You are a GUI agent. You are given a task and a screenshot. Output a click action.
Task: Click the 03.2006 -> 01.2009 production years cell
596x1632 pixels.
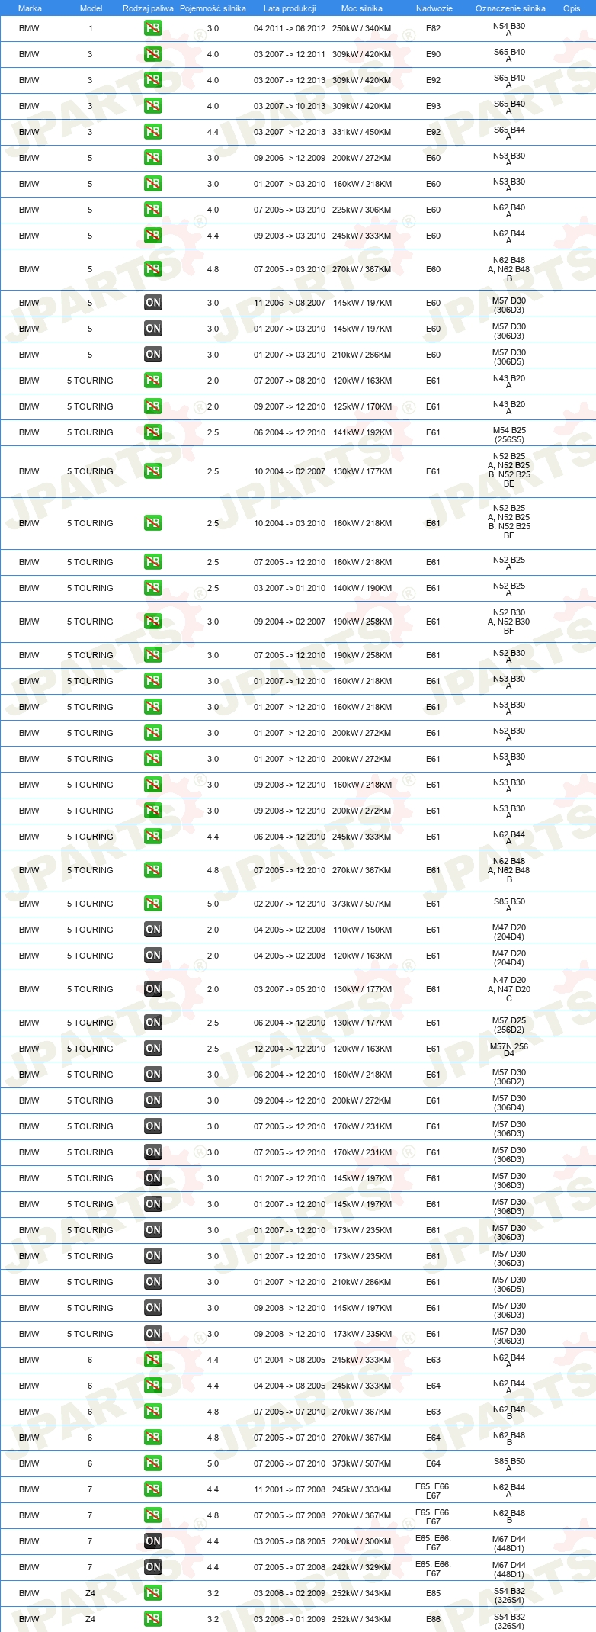tap(290, 1619)
